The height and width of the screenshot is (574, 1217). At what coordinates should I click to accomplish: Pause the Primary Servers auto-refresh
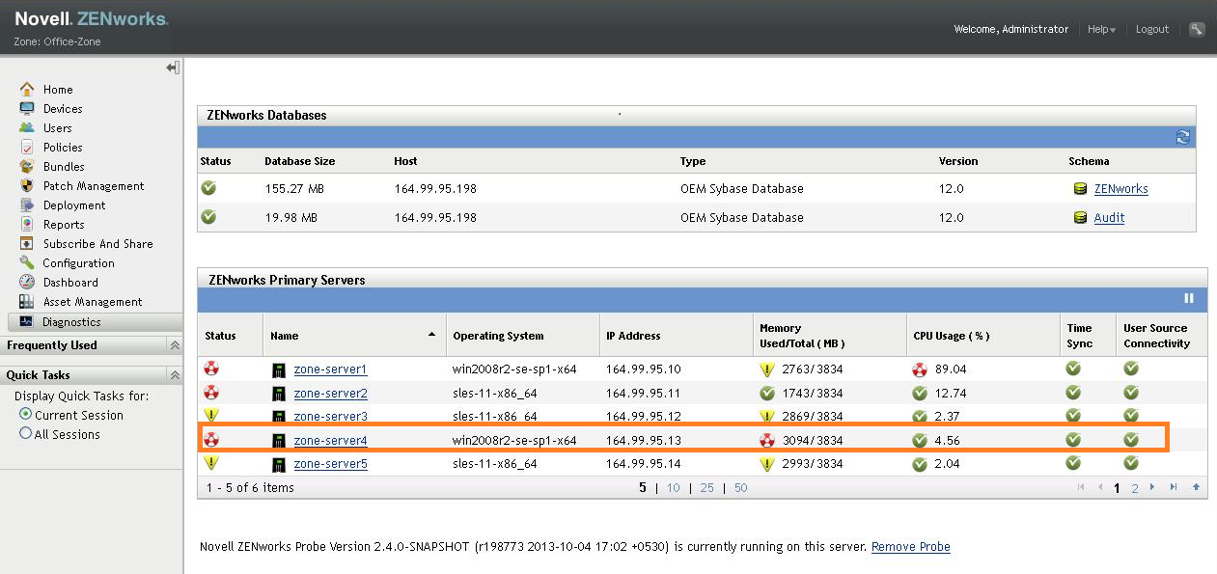click(x=1189, y=299)
